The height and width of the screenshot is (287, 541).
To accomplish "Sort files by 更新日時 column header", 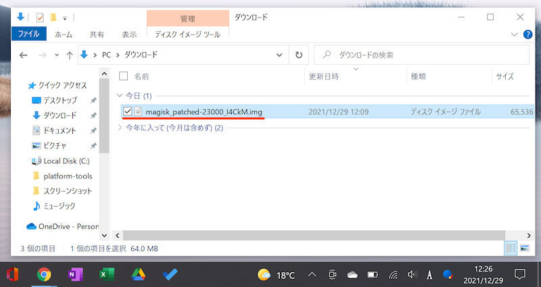I will 324,76.
